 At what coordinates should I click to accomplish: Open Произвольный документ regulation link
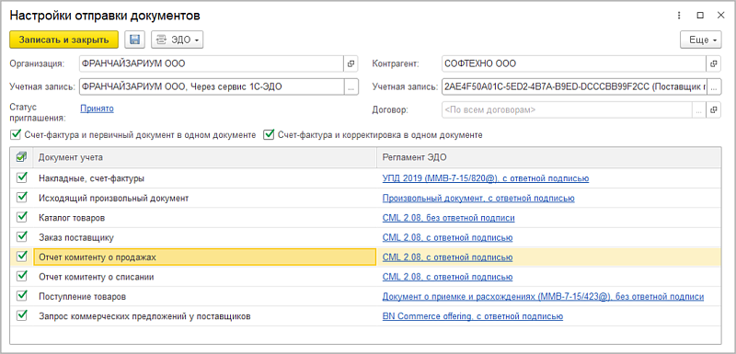pos(478,199)
